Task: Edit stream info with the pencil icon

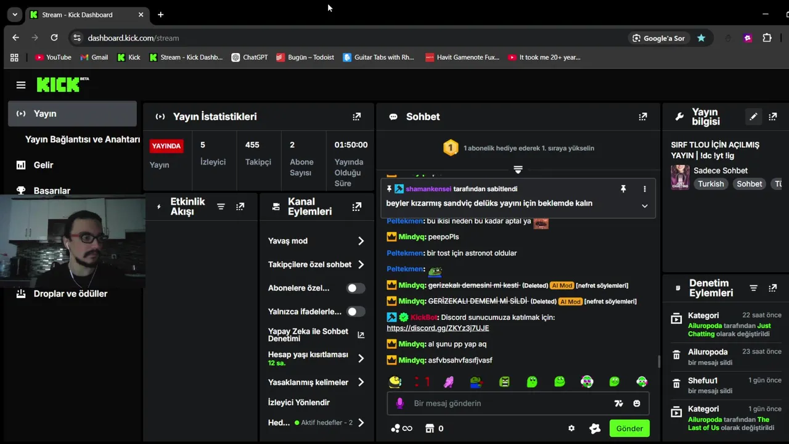Action: click(x=753, y=117)
